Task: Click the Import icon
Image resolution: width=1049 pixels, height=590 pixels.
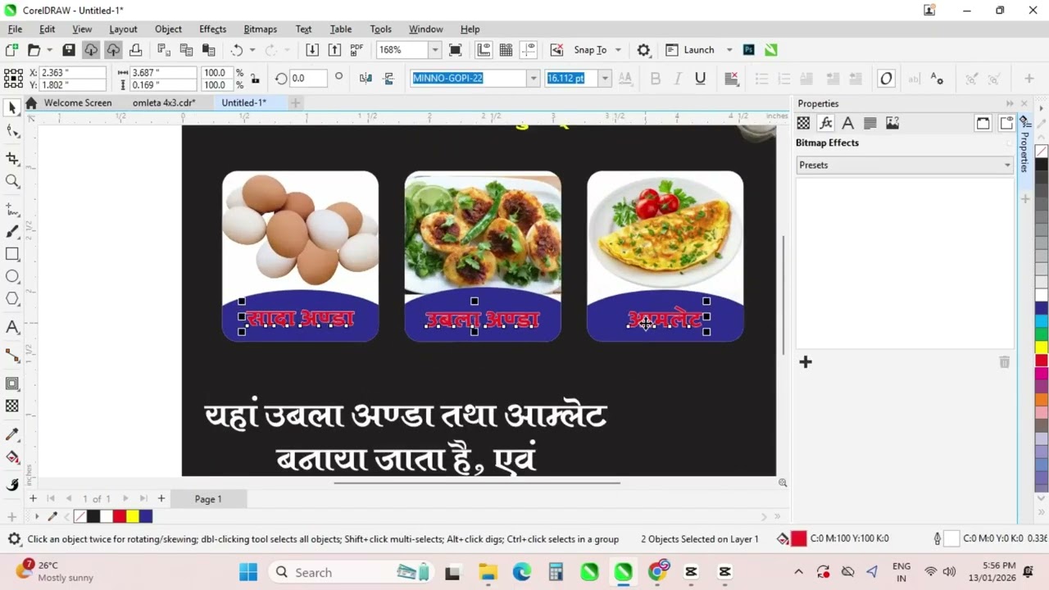Action: (312, 50)
